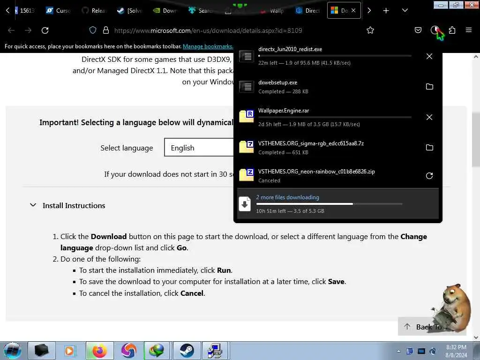
Task: Open the Windows Start menu
Action: [13, 351]
